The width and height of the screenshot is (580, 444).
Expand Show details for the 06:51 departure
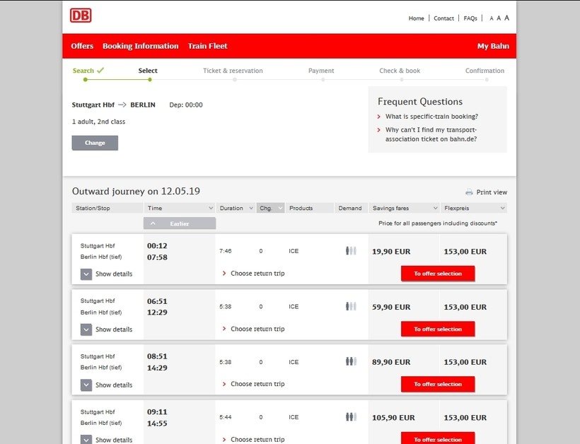click(86, 329)
